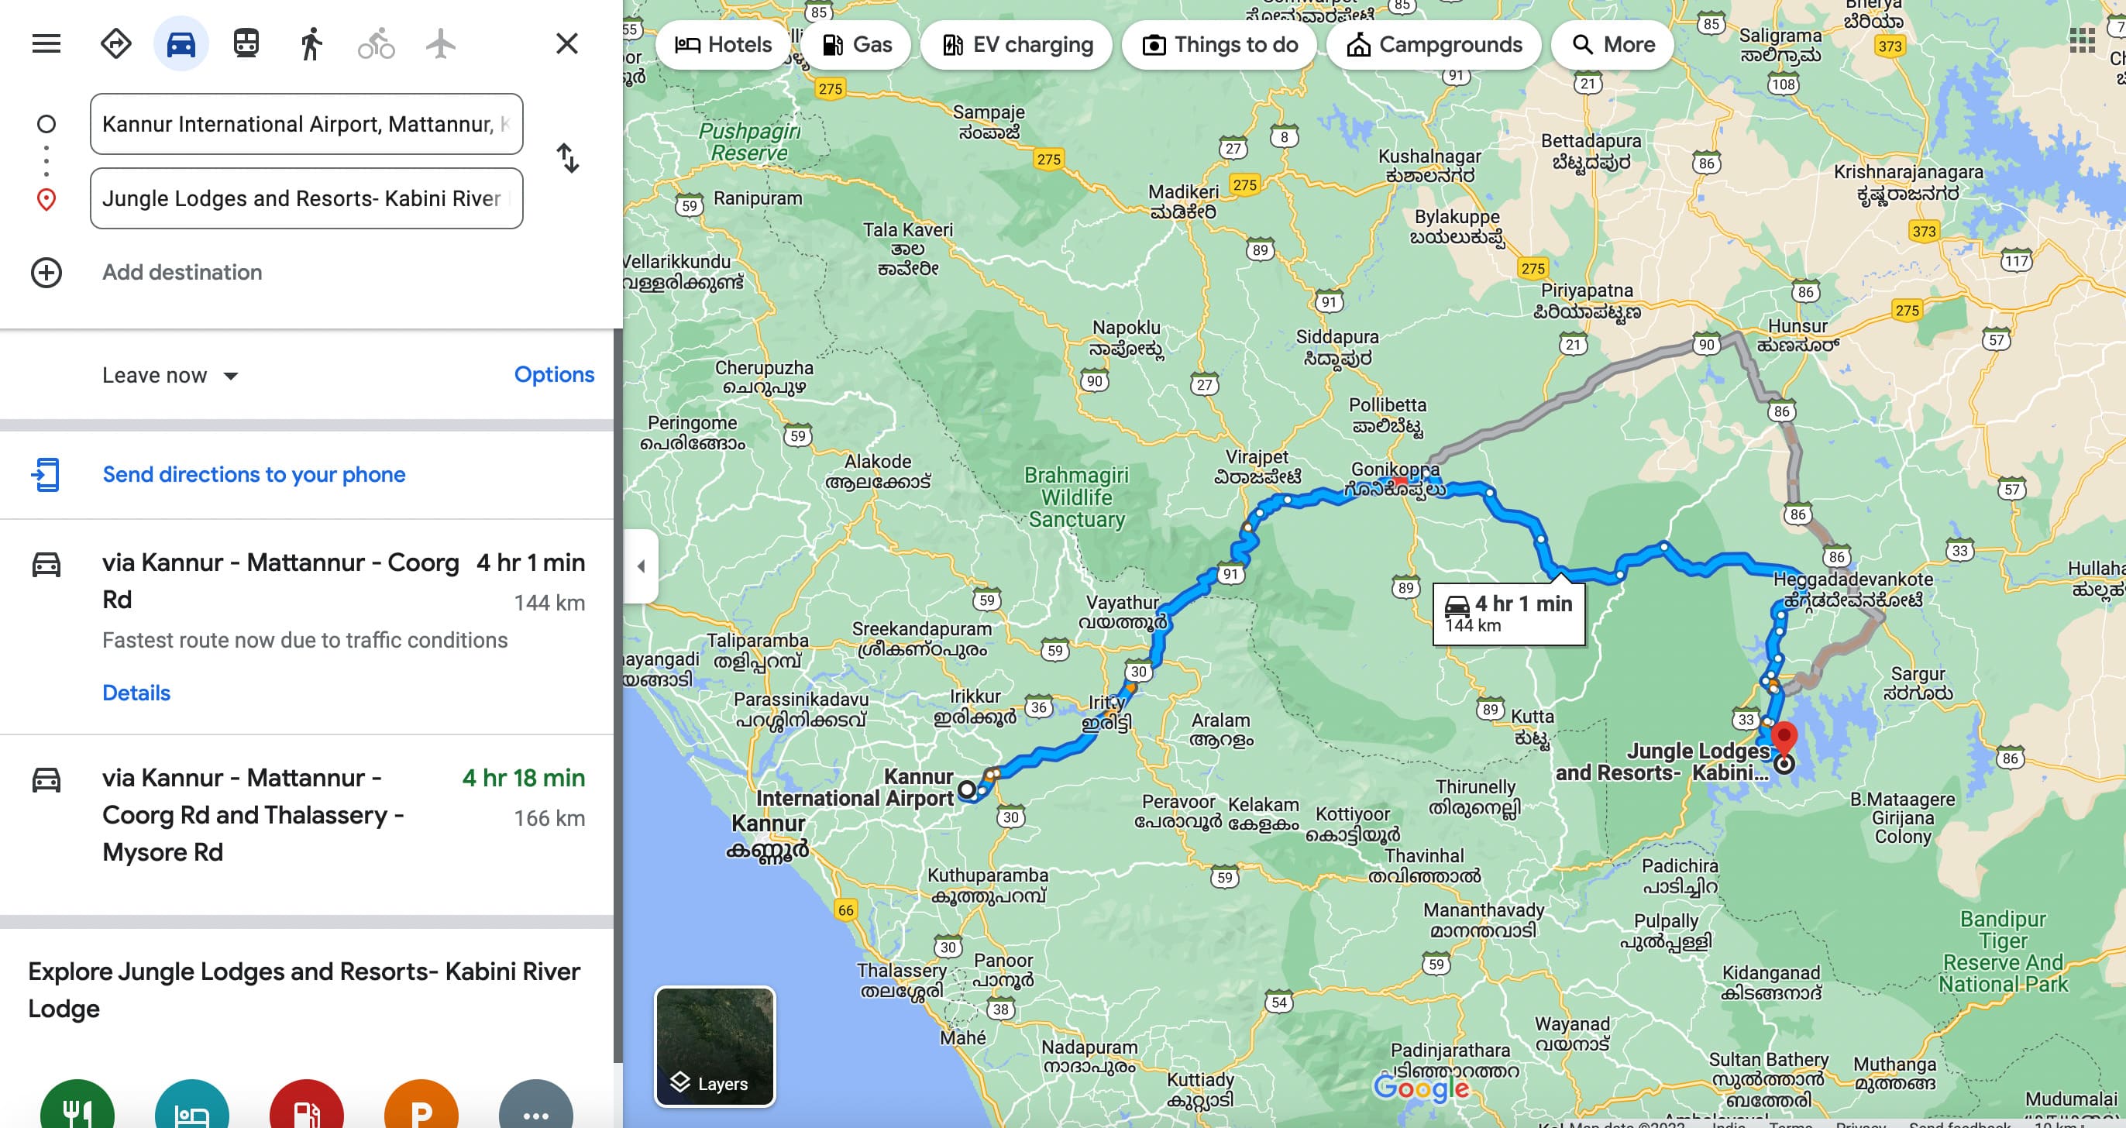Click the Kannur International Airport origin field

[306, 124]
